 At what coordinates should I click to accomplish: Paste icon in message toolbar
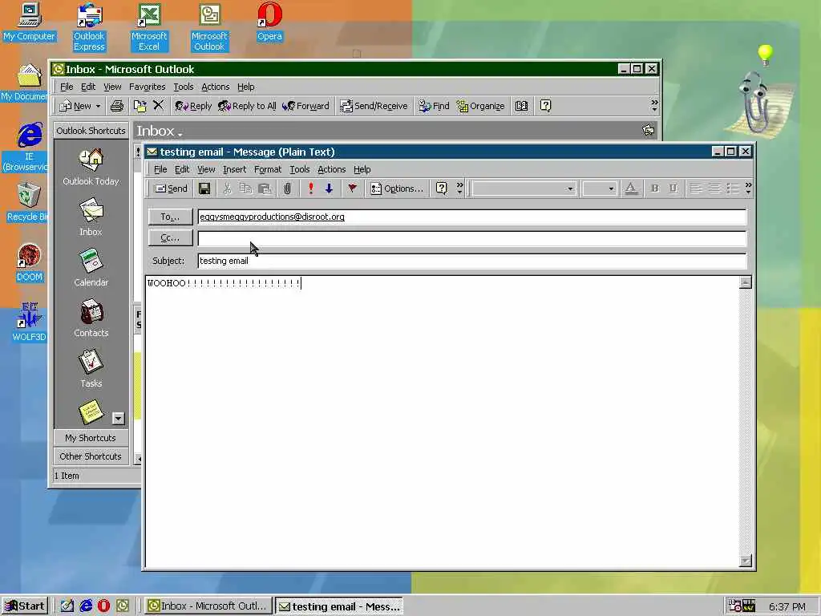click(265, 188)
